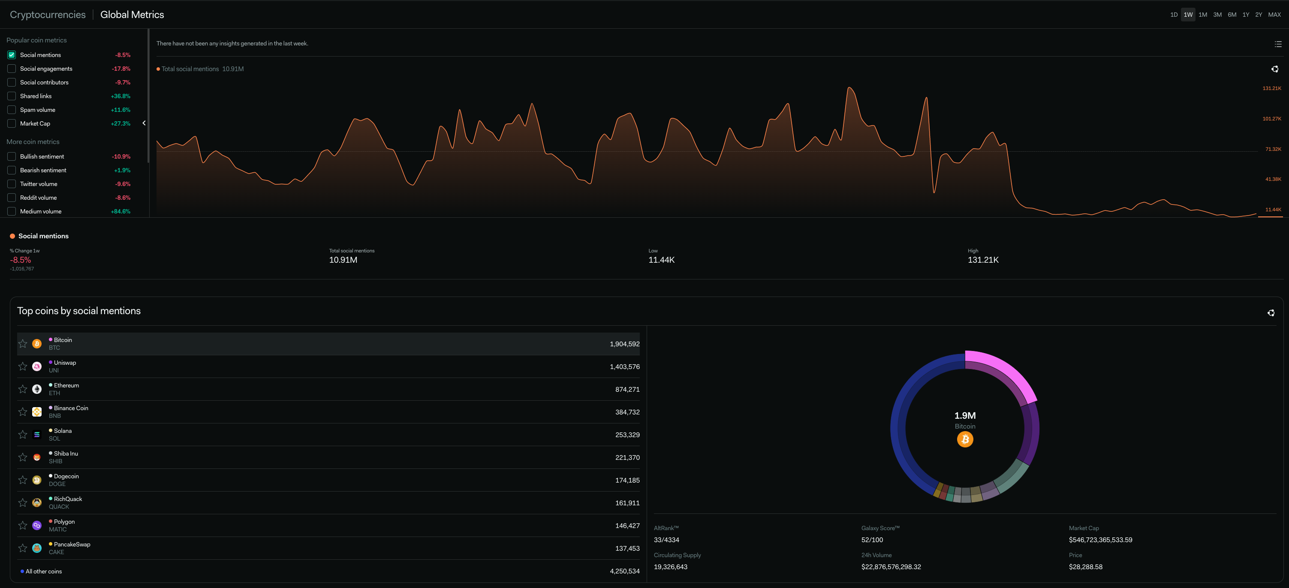Collapse the metrics sidebar with chevron
Screen dimensions: 1289x588
pos(144,123)
